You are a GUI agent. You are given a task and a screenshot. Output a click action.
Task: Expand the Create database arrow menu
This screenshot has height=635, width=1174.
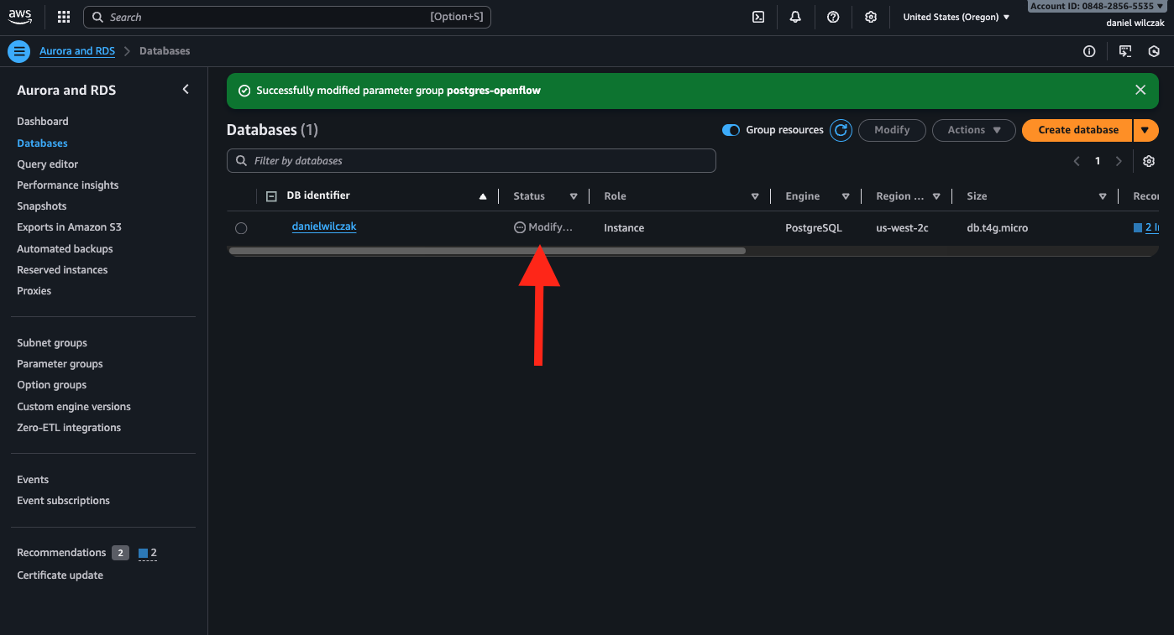[1145, 130]
